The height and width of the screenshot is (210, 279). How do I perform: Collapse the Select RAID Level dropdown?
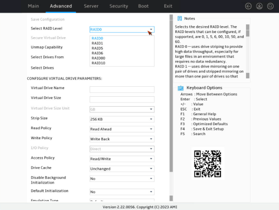coord(122,30)
